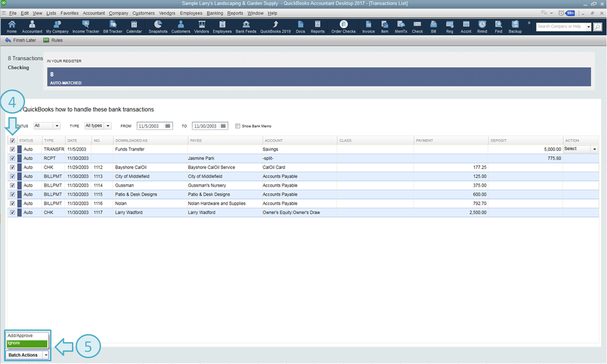Open the Item list icon

coord(385,27)
